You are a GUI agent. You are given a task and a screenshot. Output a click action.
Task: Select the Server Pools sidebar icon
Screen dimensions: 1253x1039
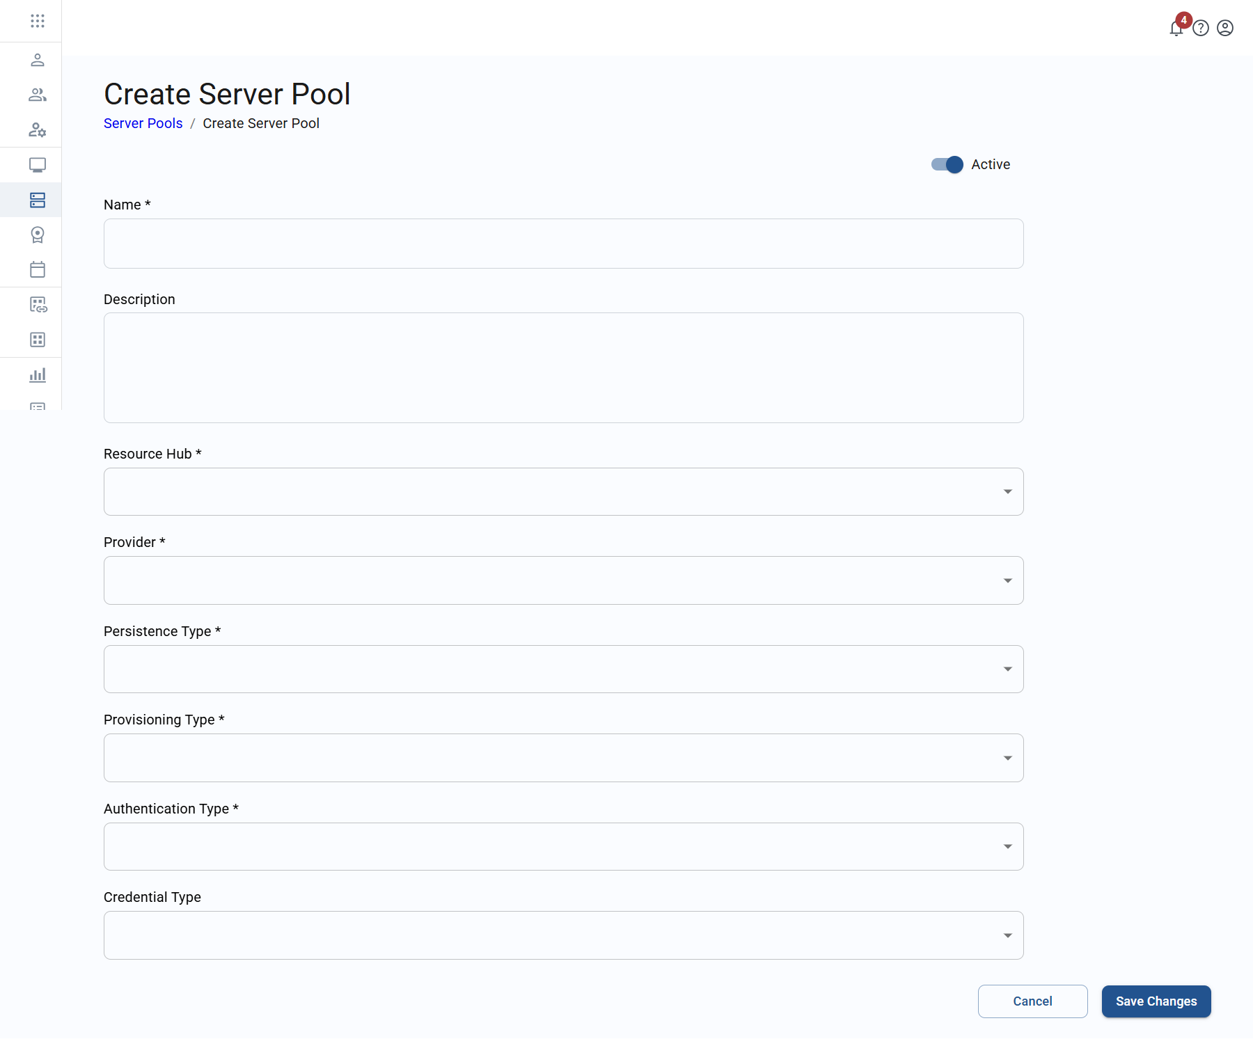click(x=38, y=200)
